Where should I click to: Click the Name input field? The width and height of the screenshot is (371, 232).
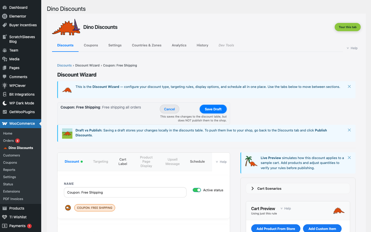(x=125, y=192)
